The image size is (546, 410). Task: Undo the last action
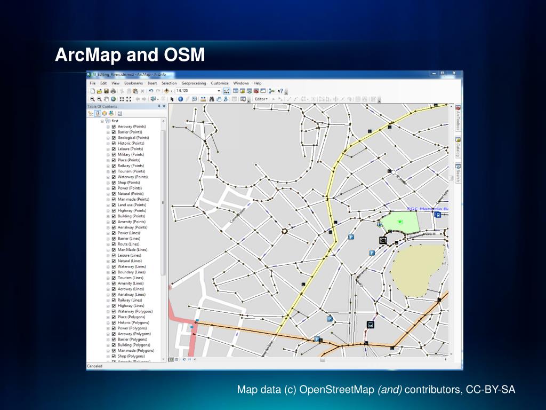[151, 91]
